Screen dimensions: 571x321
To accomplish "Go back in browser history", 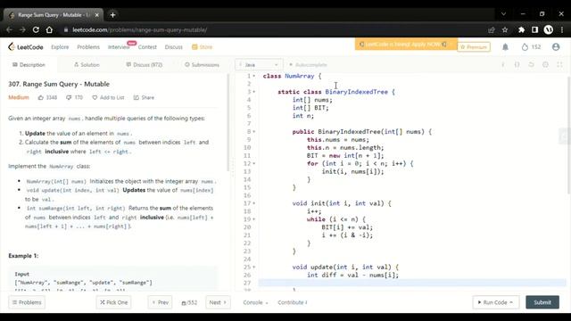I will point(10,29).
